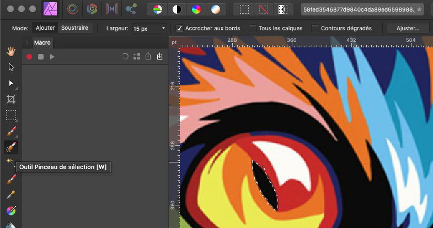The image size is (433, 228).
Task: Click the pt ruler unit corner
Action: [x=174, y=43]
